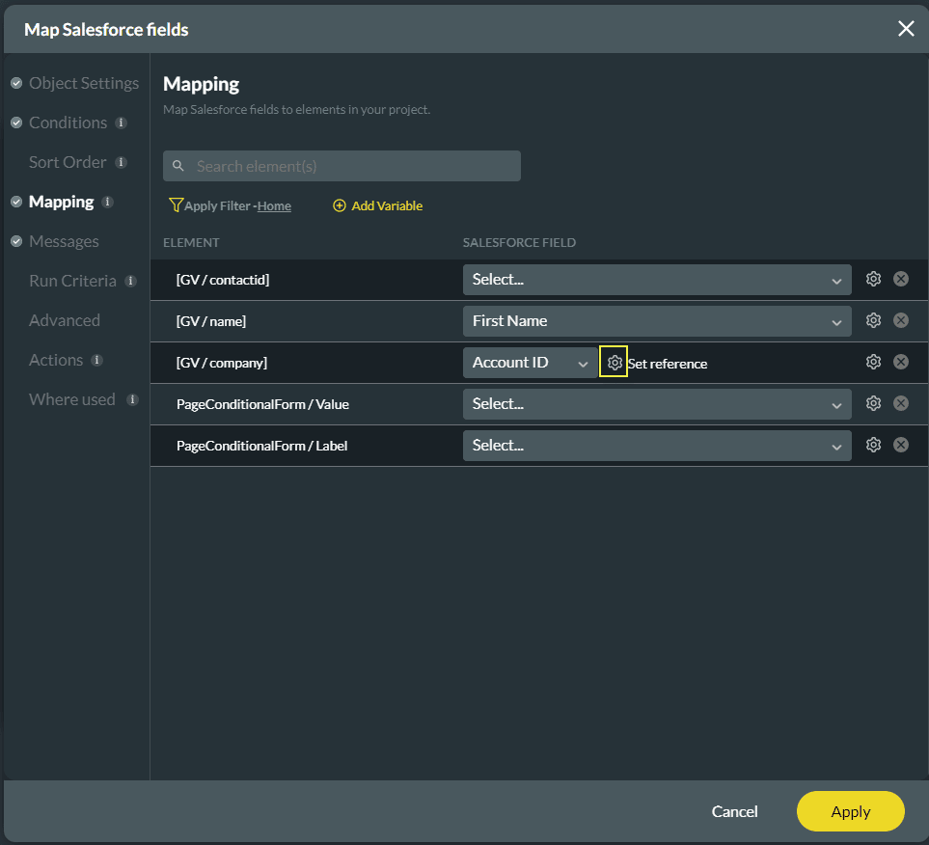Open the Run Criteria section
The height and width of the screenshot is (845, 929).
(72, 281)
